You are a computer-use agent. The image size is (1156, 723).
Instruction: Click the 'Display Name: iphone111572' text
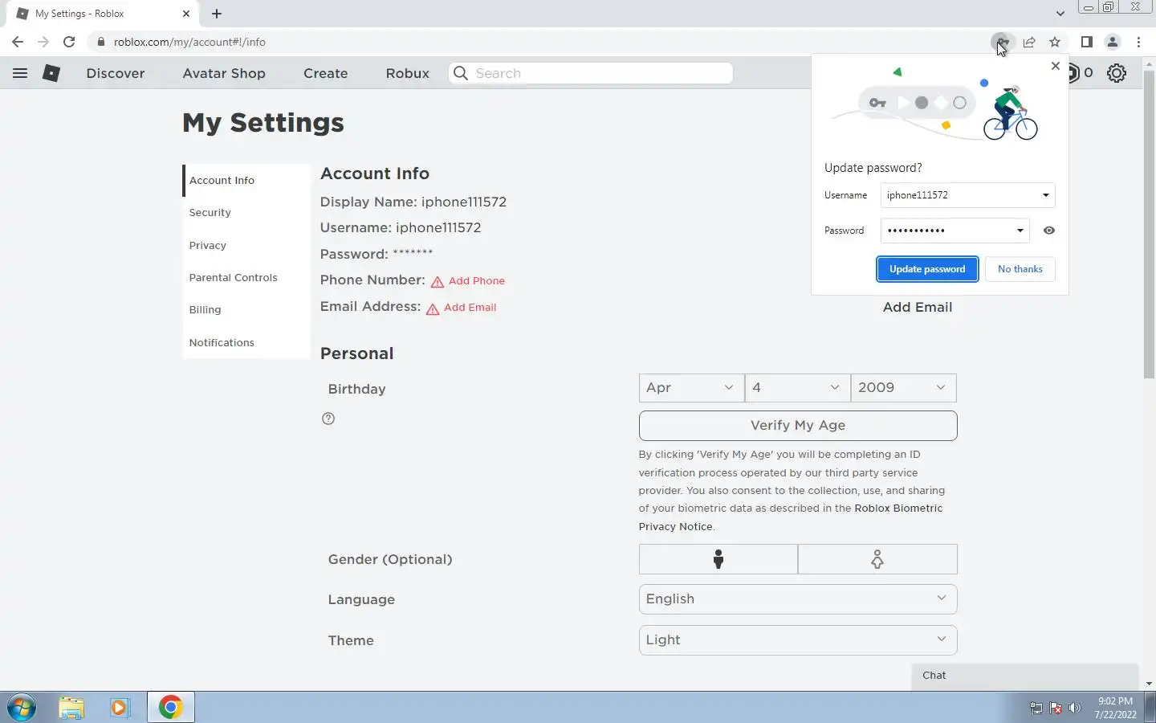point(413,202)
